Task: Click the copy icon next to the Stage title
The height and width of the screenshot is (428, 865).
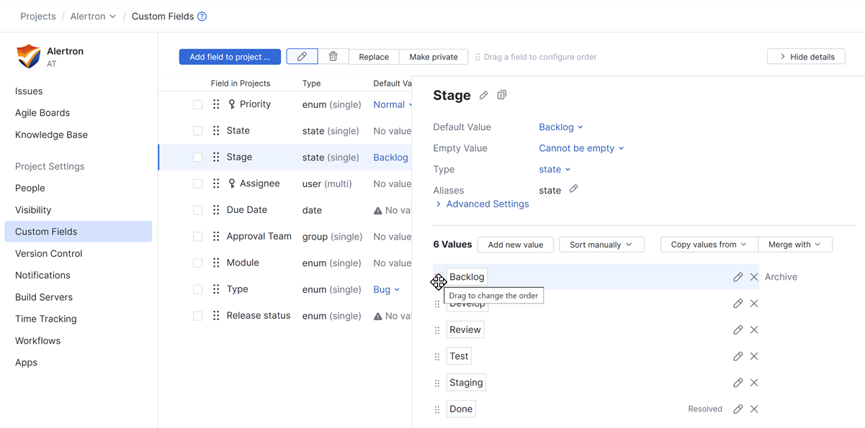Action: (501, 95)
